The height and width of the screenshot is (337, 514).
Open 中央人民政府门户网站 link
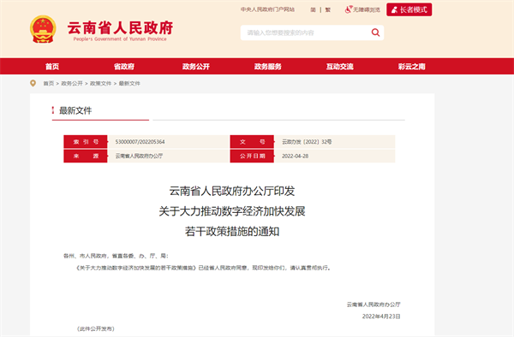click(x=267, y=9)
